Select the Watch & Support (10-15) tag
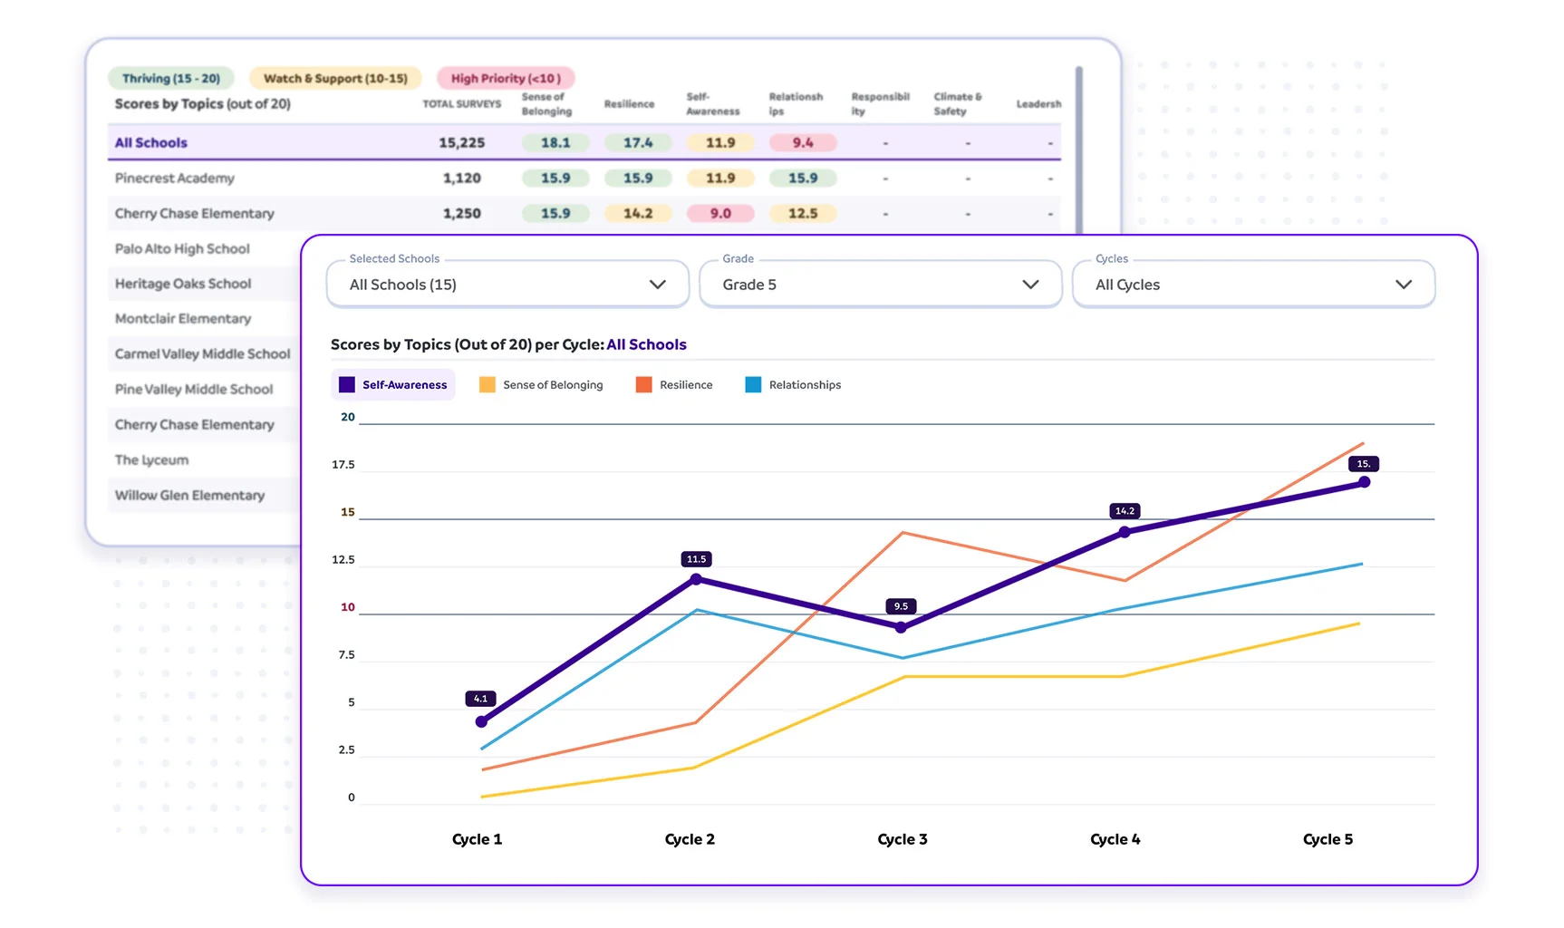 [x=335, y=79]
